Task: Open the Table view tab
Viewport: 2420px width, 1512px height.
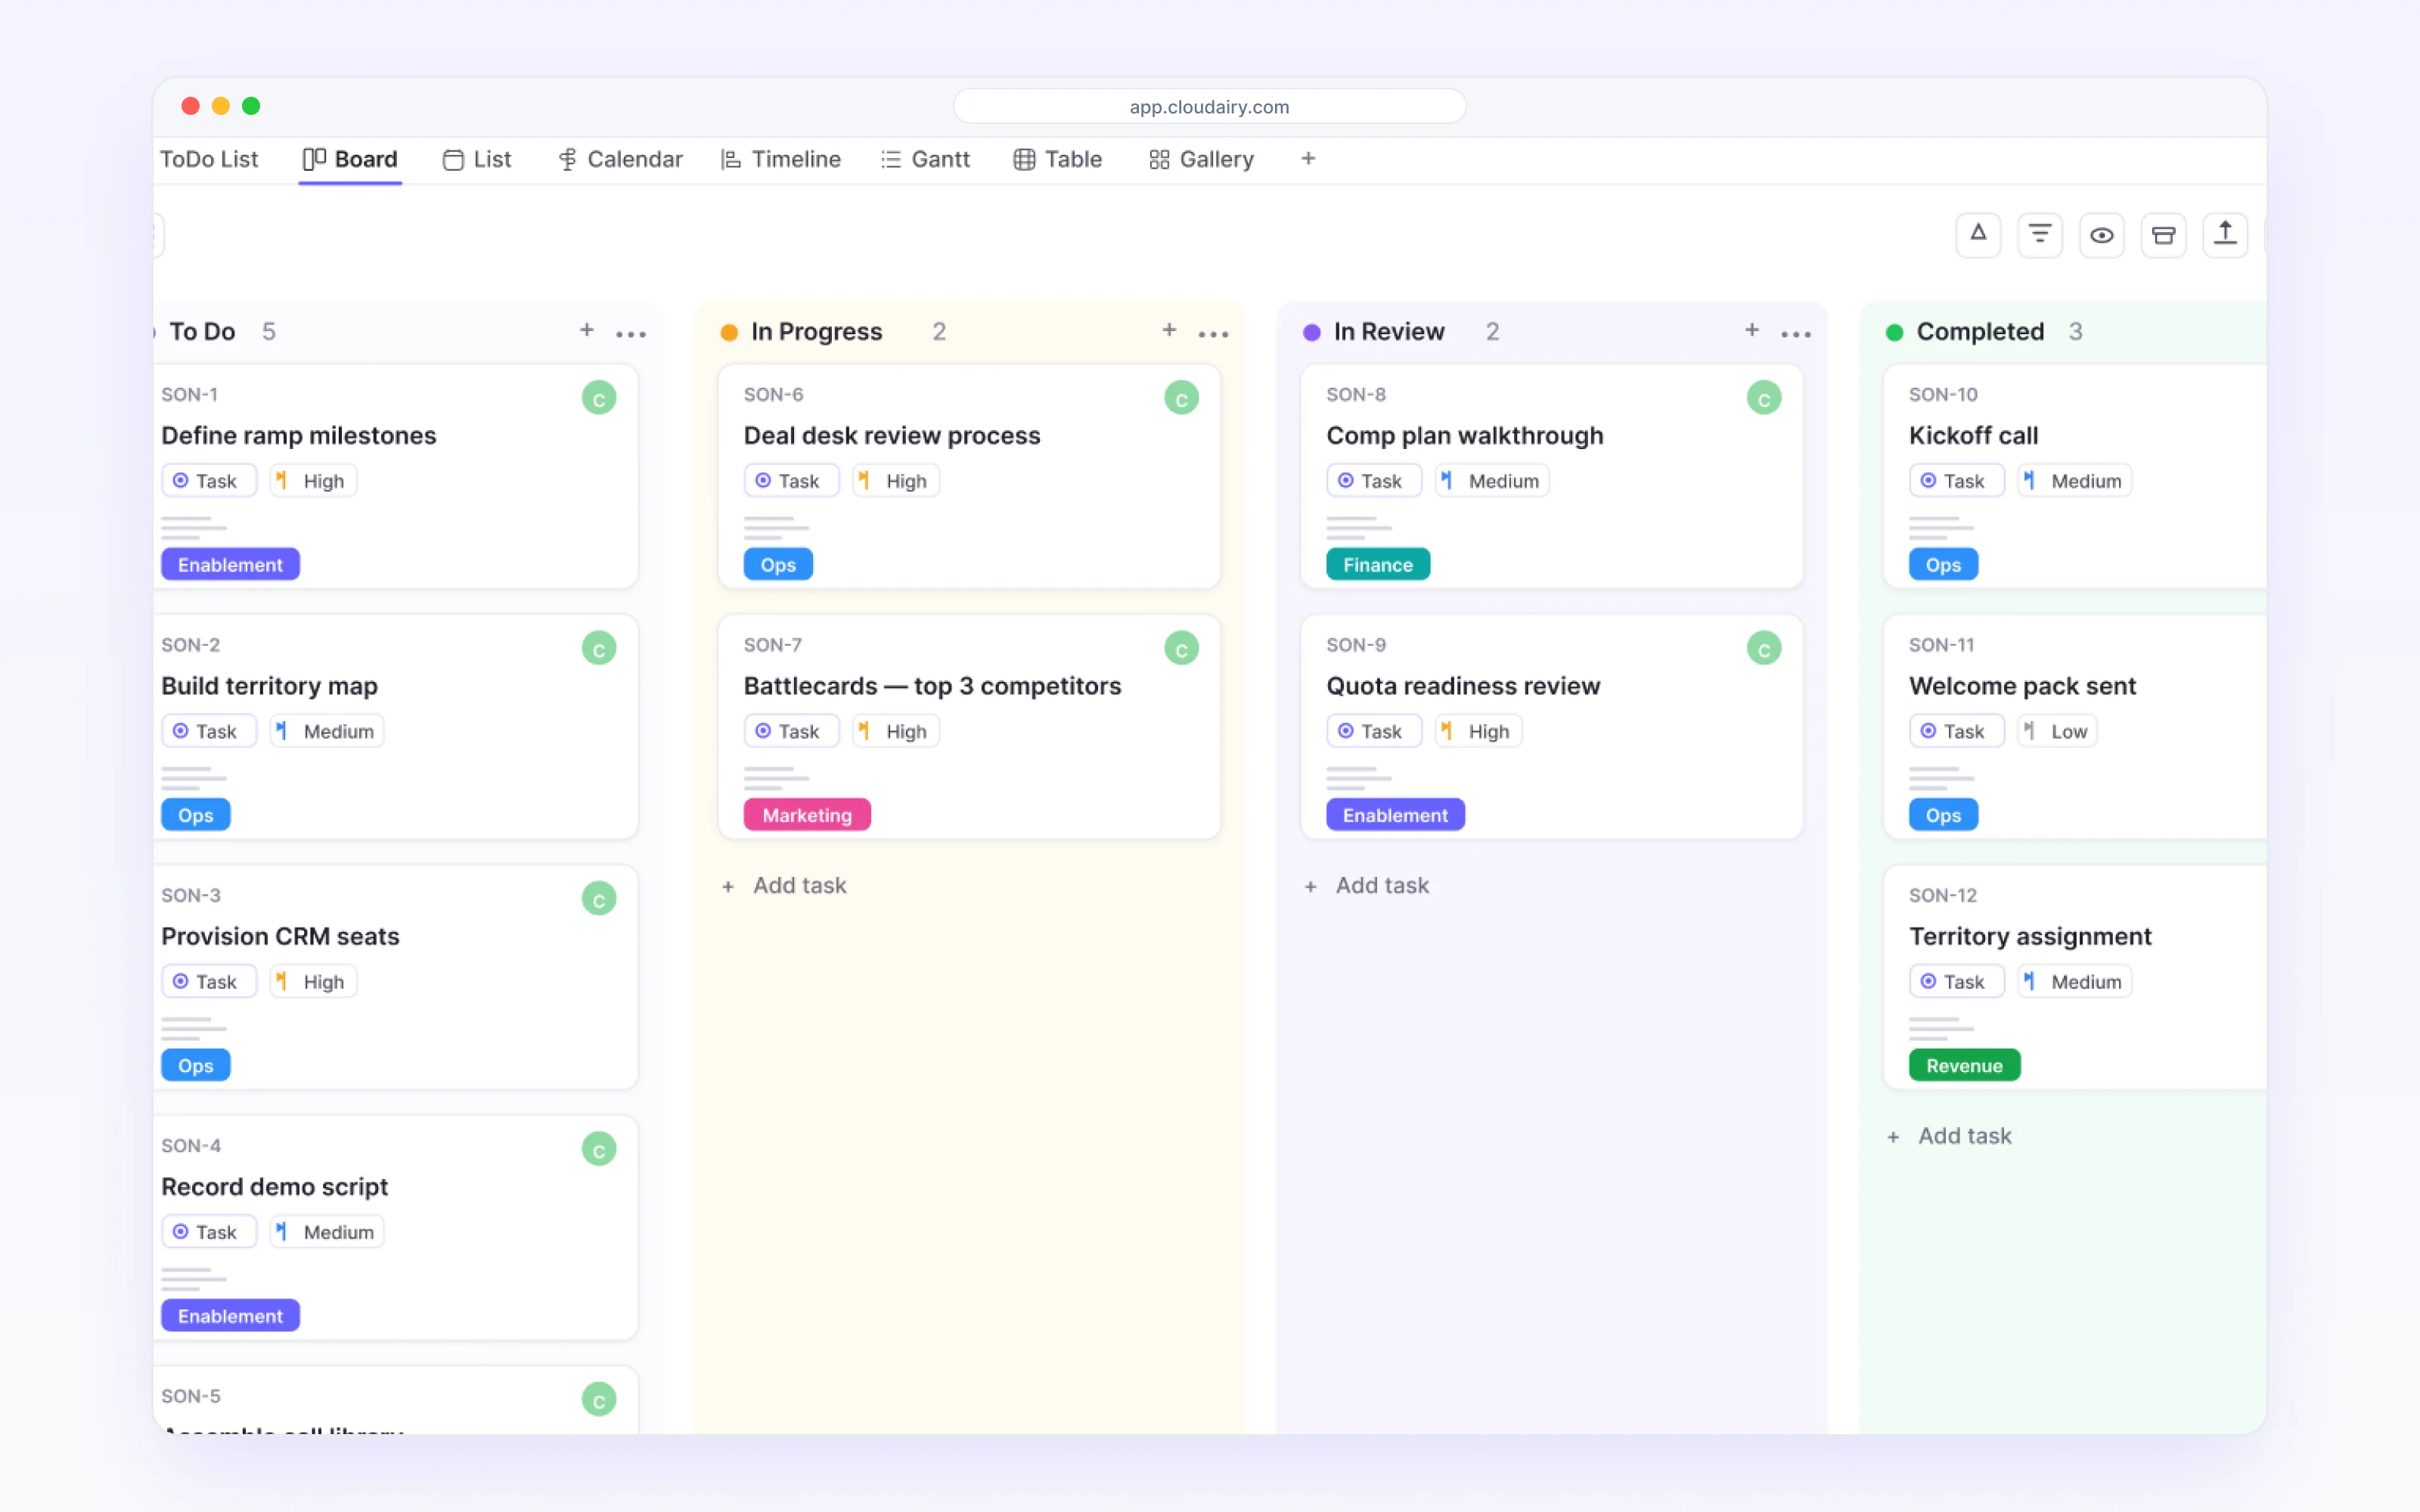Action: click(1058, 160)
